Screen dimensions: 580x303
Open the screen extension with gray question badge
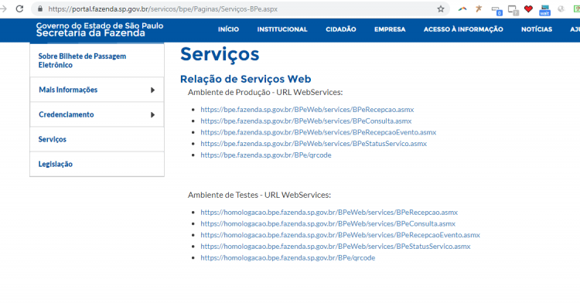tap(513, 10)
